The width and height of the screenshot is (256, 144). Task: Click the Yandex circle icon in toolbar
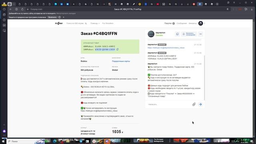click(16, 9)
